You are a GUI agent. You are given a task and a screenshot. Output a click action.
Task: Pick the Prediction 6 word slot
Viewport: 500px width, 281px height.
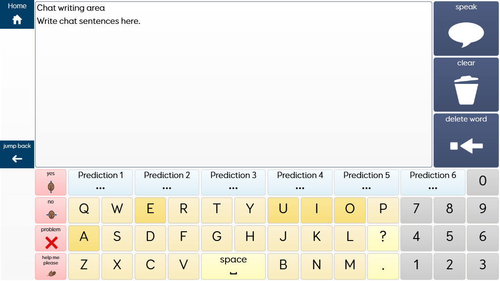click(x=433, y=182)
